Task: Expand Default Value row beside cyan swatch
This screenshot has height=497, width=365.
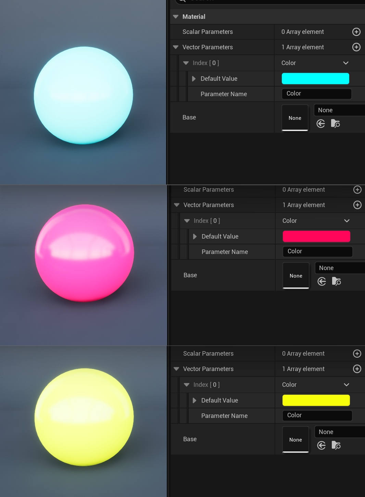Action: point(194,79)
